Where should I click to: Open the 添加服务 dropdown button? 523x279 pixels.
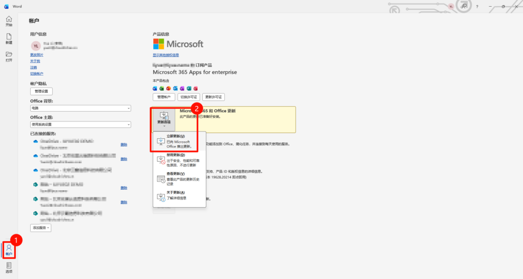pos(41,228)
